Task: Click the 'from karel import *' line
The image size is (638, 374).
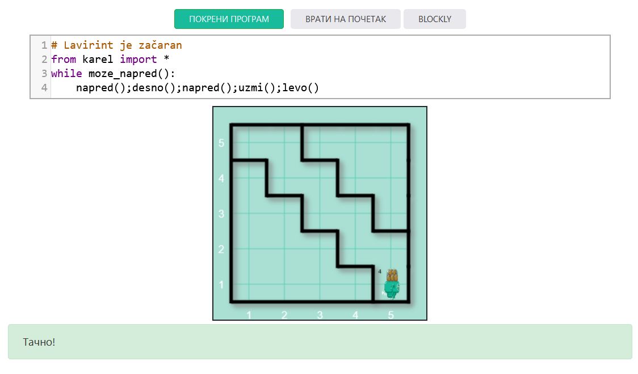Action: [x=110, y=59]
